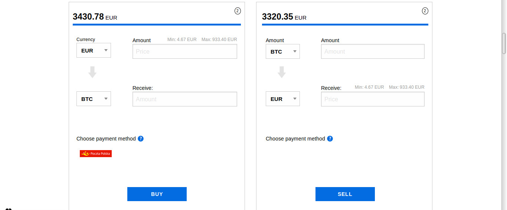Click the page vertical scrollbar thumb
The width and height of the screenshot is (507, 210).
(504, 43)
